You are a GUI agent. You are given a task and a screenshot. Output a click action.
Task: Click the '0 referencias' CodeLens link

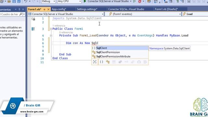click(66, 32)
